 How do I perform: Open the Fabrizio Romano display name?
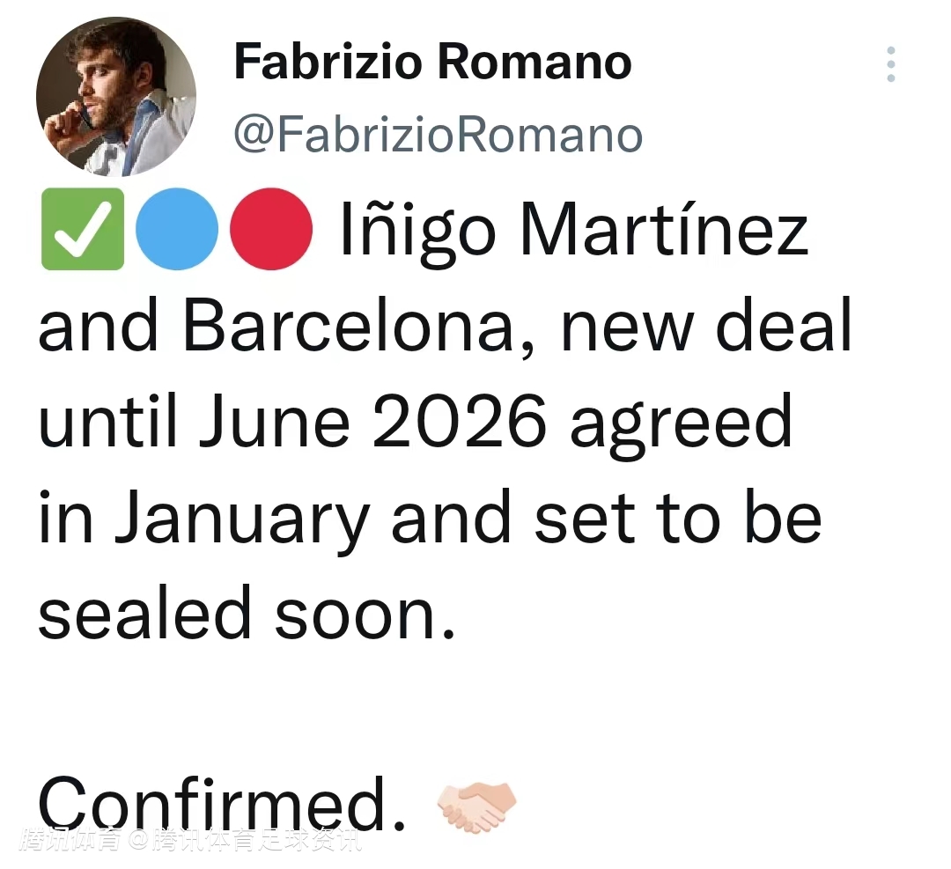click(x=432, y=63)
